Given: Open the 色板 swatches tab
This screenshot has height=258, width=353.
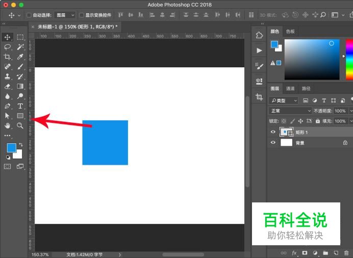Looking at the screenshot, I should tap(290, 31).
